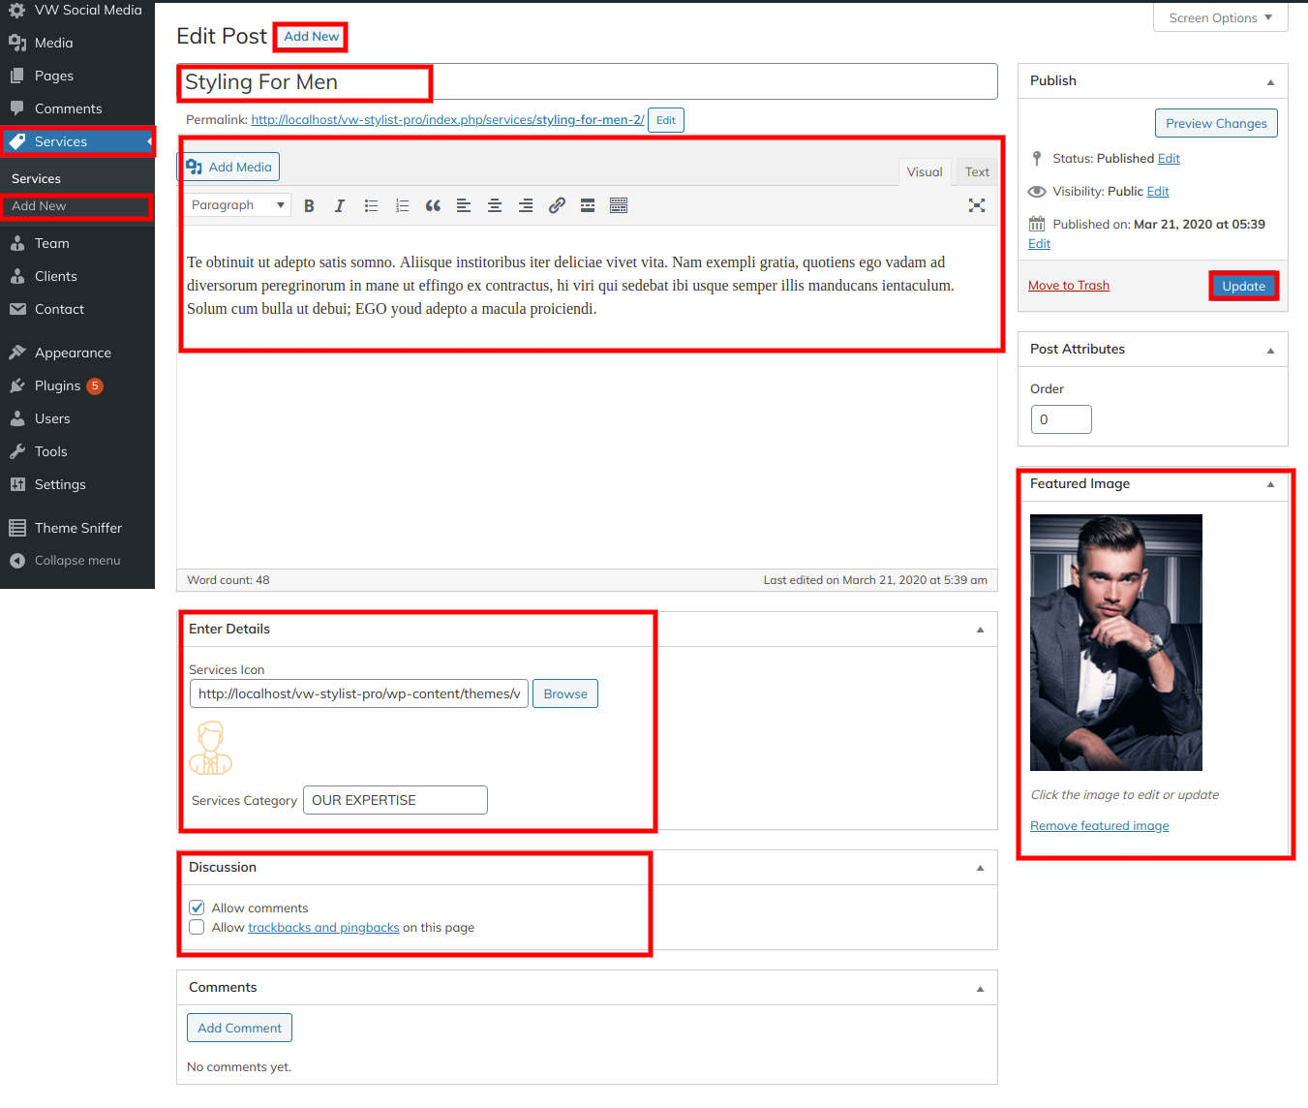Click the Order number field
The image size is (1308, 1108).
(1061, 419)
